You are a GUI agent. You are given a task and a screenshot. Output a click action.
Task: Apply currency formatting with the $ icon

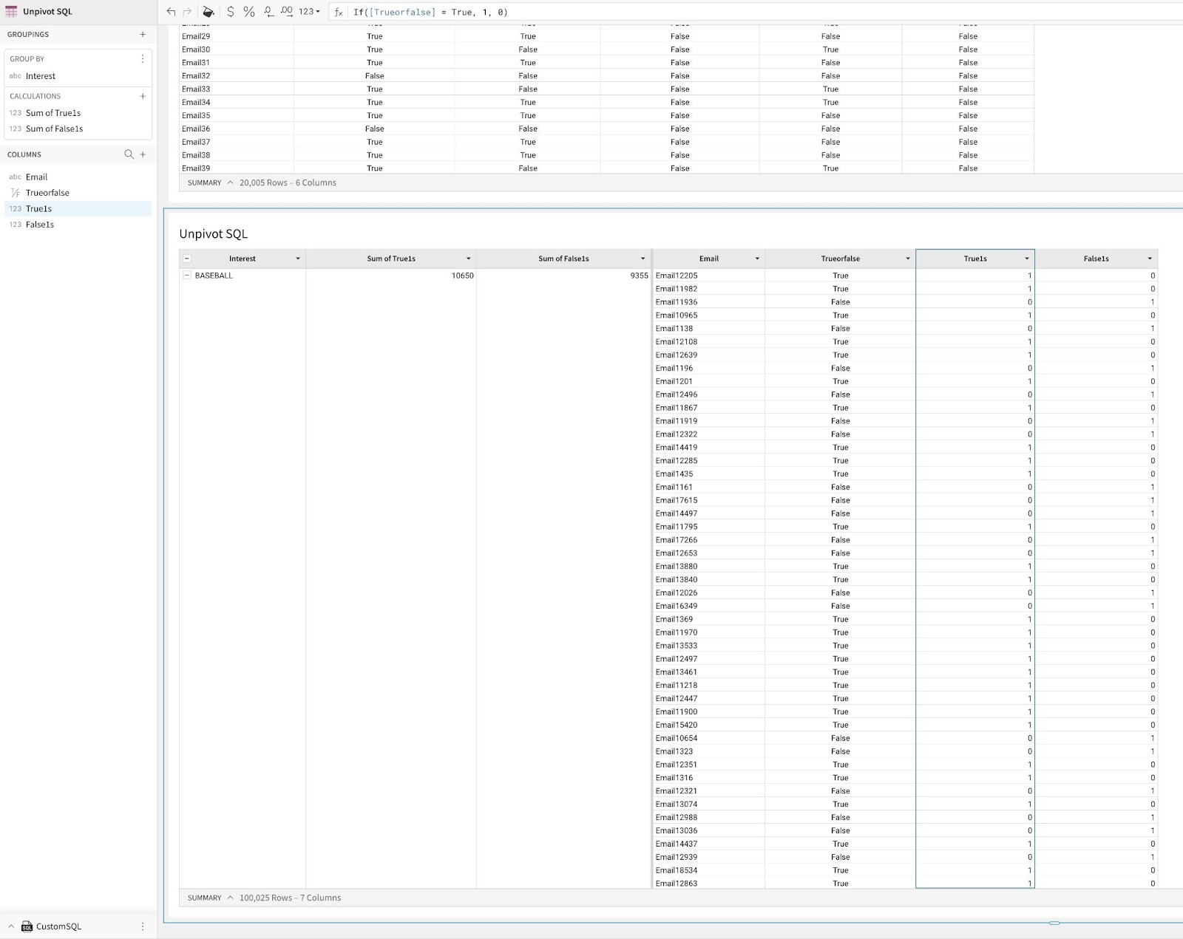(x=230, y=12)
